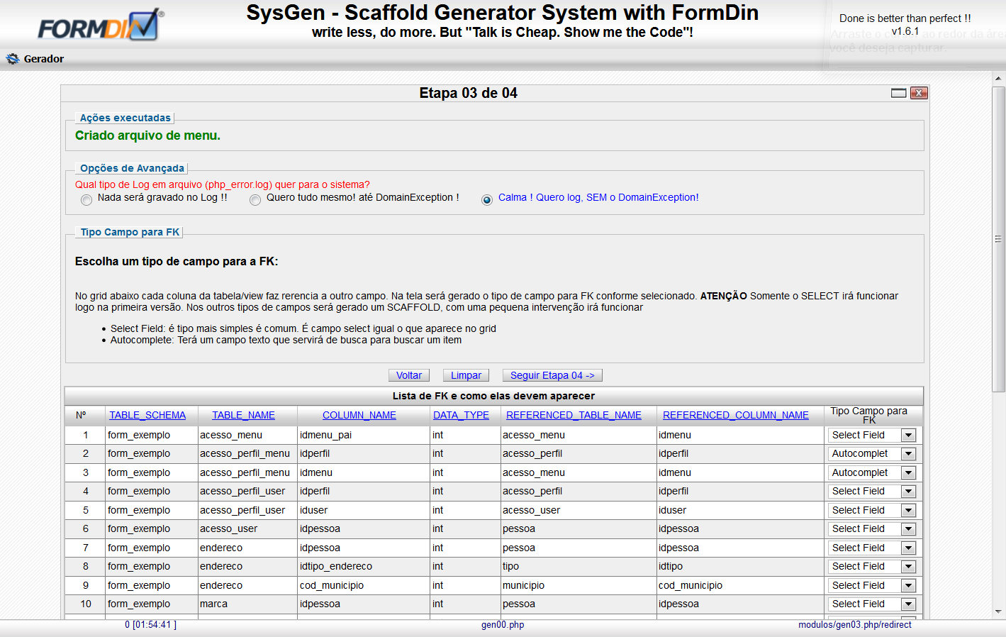Viewport: 1006px width, 637px height.
Task: Open FK type dropdown for row 3 acesso_perfil_menu idmenu
Action: coord(872,472)
